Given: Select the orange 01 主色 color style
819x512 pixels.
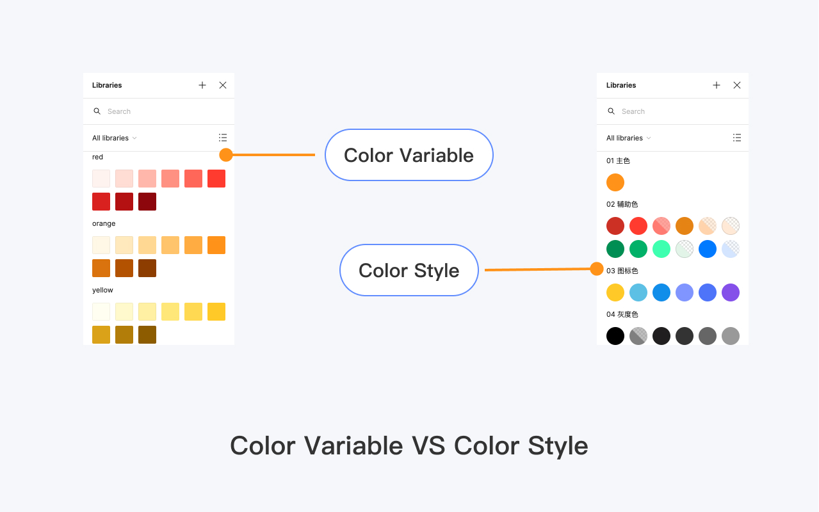Looking at the screenshot, I should [x=615, y=182].
